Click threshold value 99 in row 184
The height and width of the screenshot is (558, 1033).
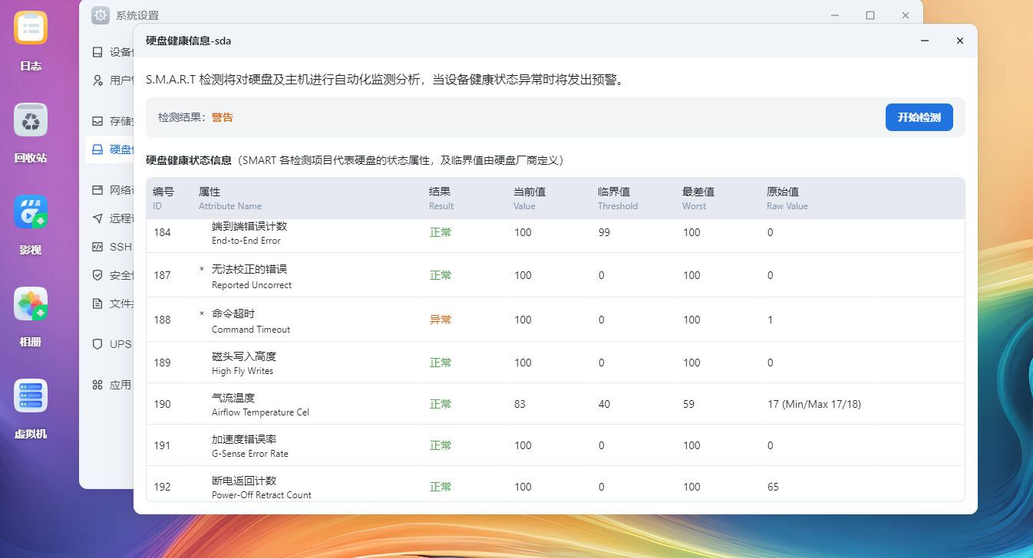[604, 232]
